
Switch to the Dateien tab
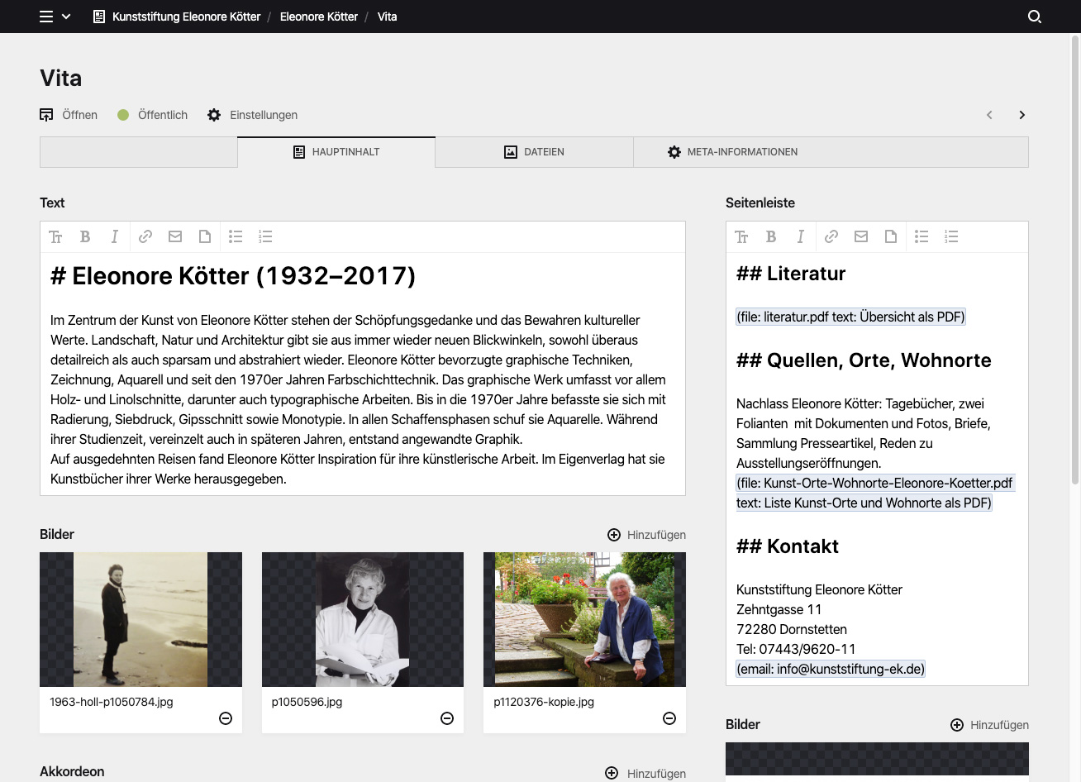coord(533,152)
